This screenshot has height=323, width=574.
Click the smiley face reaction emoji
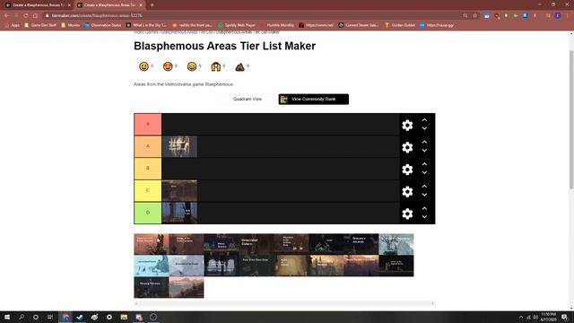[x=143, y=66]
